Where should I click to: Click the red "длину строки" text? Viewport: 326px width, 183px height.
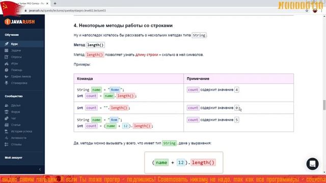pos(147,55)
